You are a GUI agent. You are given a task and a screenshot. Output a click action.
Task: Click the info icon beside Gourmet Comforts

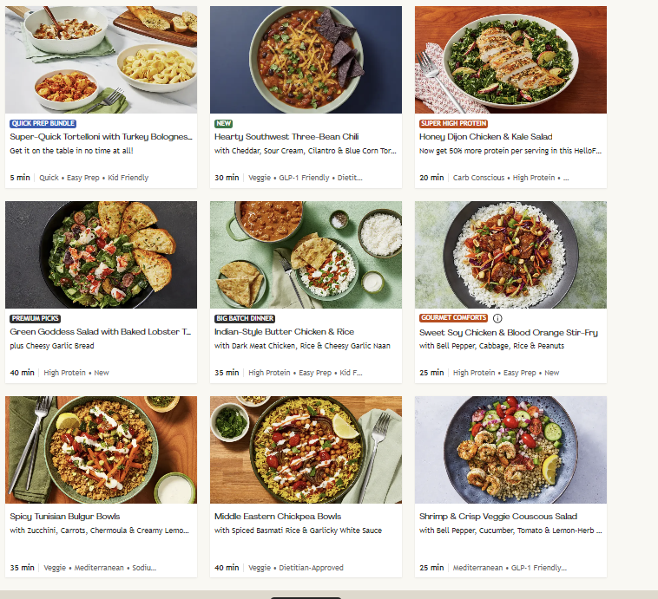click(498, 318)
